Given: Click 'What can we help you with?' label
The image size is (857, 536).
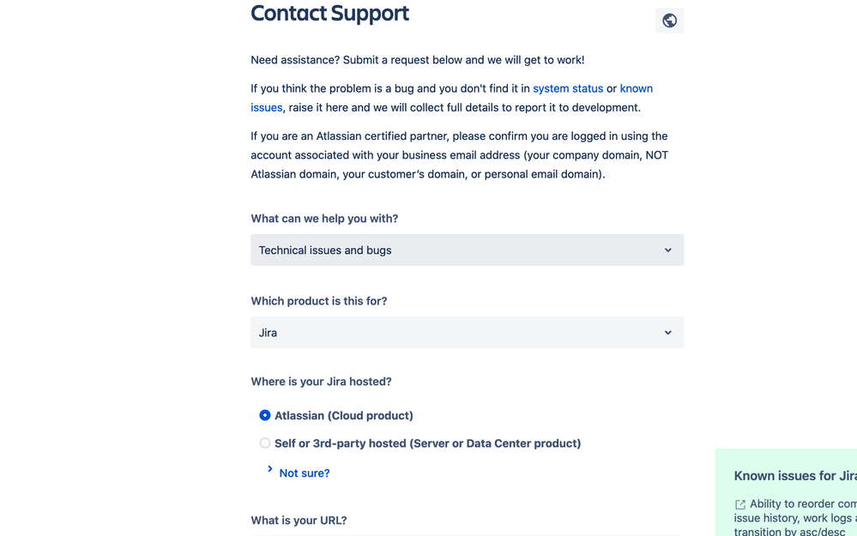Looking at the screenshot, I should click(x=324, y=219).
